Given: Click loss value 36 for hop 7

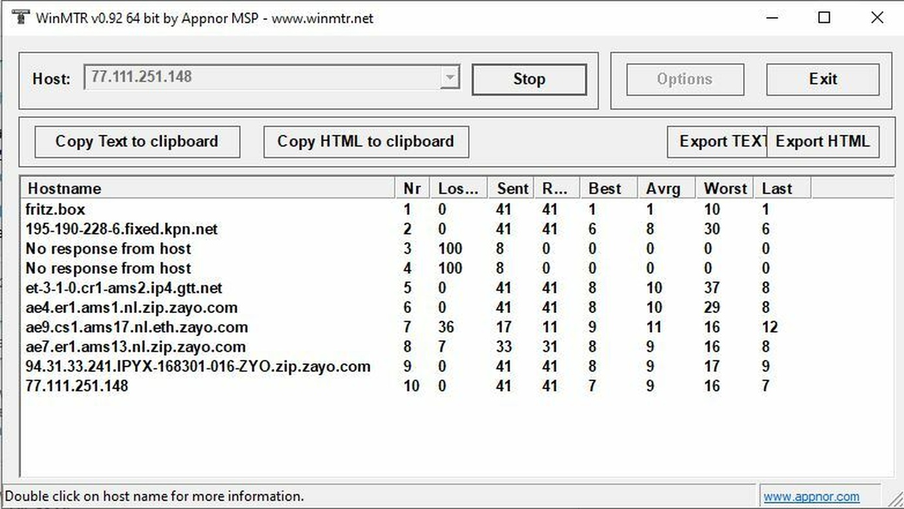Looking at the screenshot, I should 446,327.
